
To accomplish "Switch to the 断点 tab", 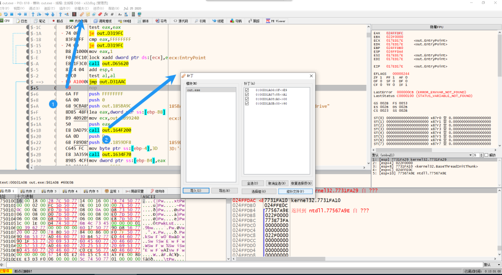I will (x=57, y=21).
